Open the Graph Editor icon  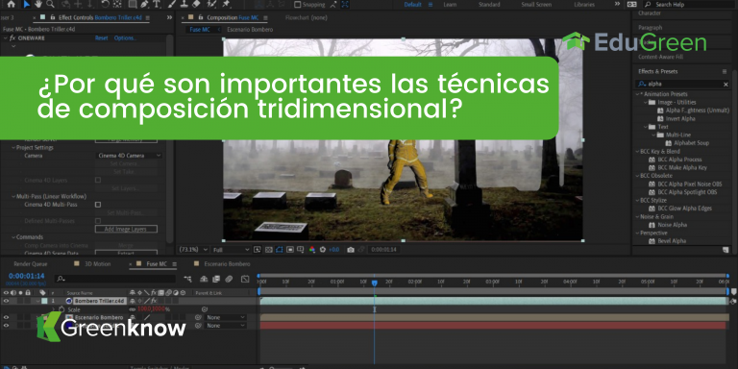(245, 279)
